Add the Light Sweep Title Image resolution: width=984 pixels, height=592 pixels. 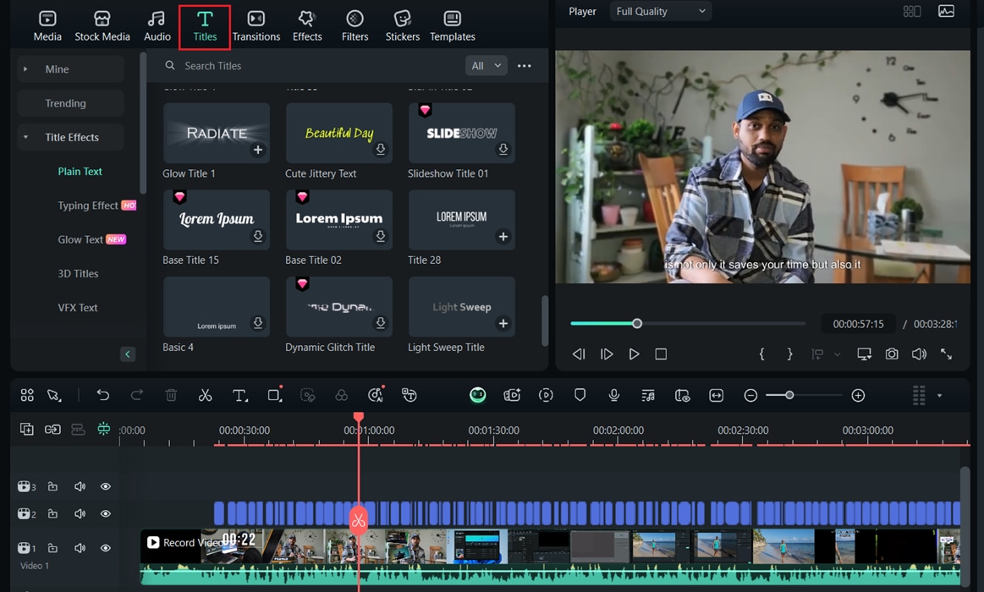[503, 324]
